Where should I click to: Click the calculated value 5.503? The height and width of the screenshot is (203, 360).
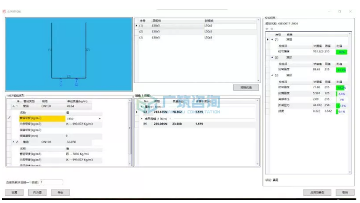point(317,93)
